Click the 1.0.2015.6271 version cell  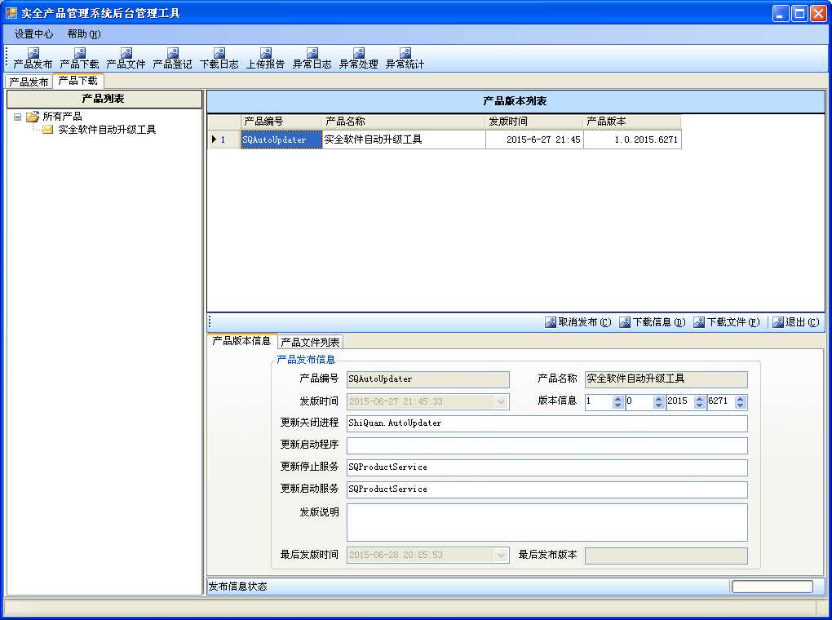pyautogui.click(x=632, y=139)
